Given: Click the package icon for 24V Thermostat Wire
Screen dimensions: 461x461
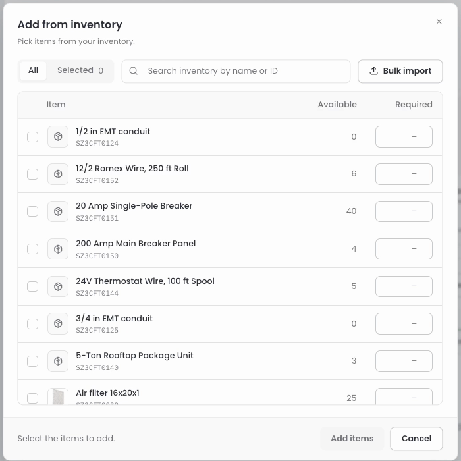Looking at the screenshot, I should [x=58, y=286].
